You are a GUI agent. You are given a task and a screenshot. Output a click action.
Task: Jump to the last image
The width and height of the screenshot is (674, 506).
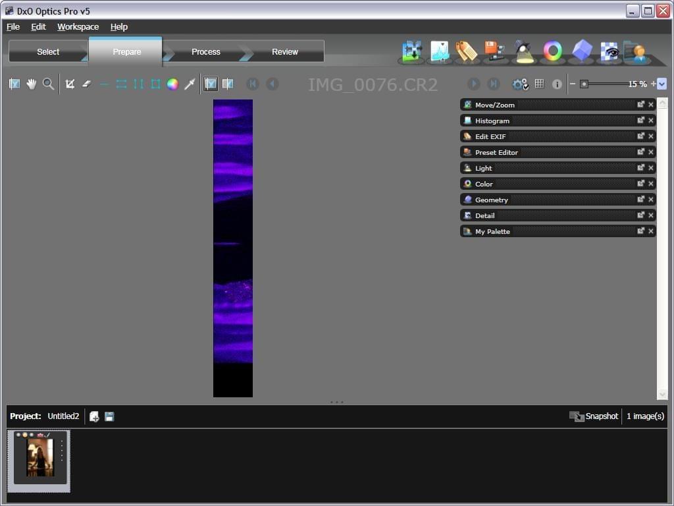[x=494, y=84]
